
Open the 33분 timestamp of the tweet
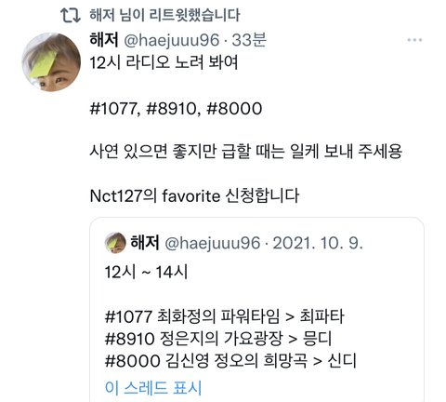(249, 40)
